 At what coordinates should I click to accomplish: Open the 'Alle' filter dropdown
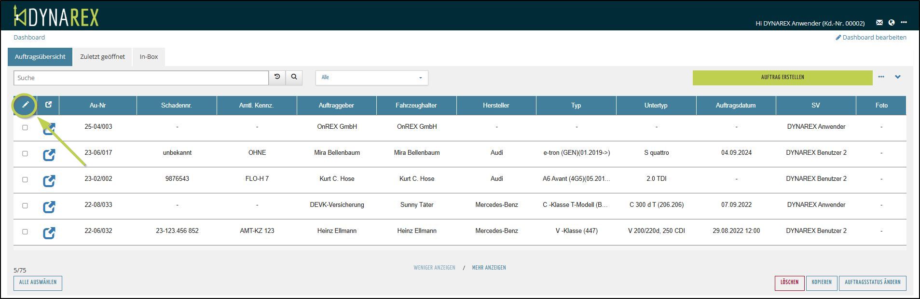point(371,78)
